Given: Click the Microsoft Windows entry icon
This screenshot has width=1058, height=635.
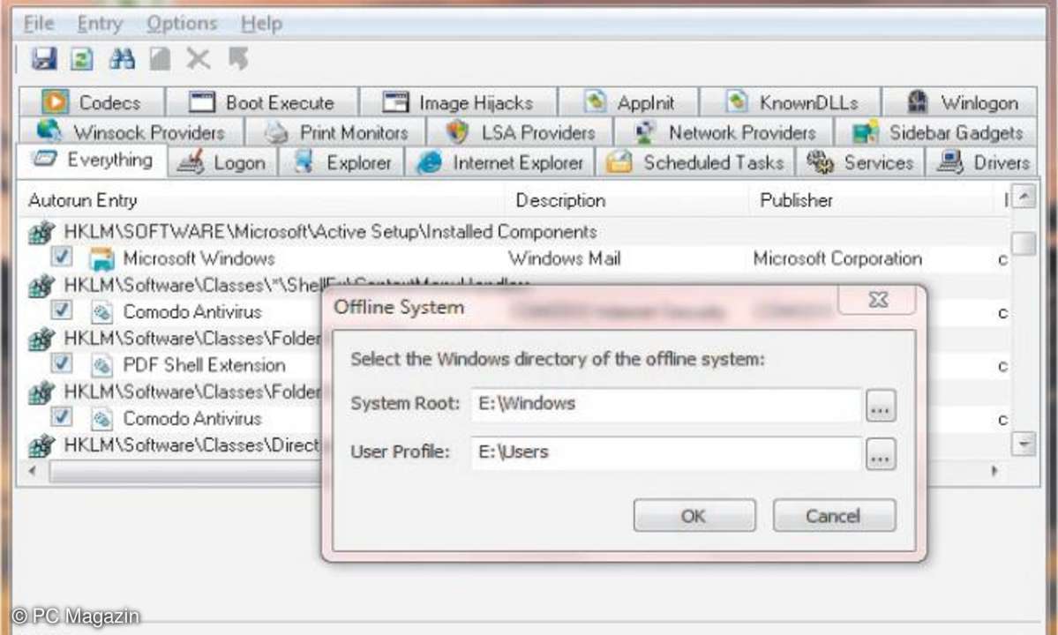Looking at the screenshot, I should [101, 259].
